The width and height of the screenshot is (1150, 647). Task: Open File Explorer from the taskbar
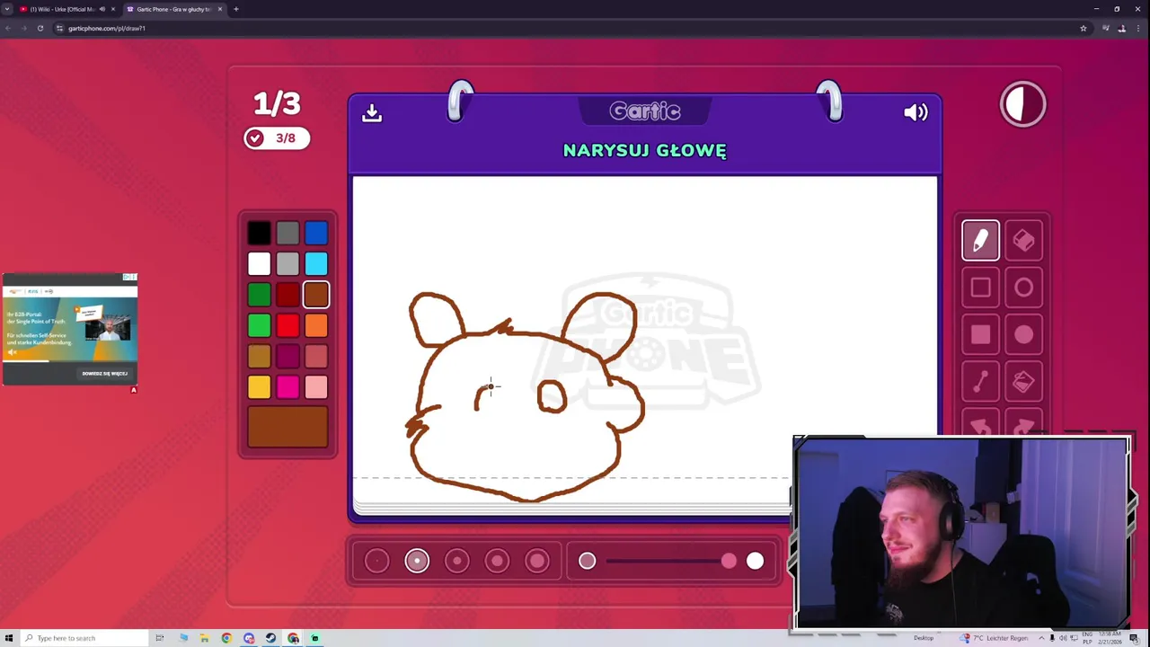204,638
